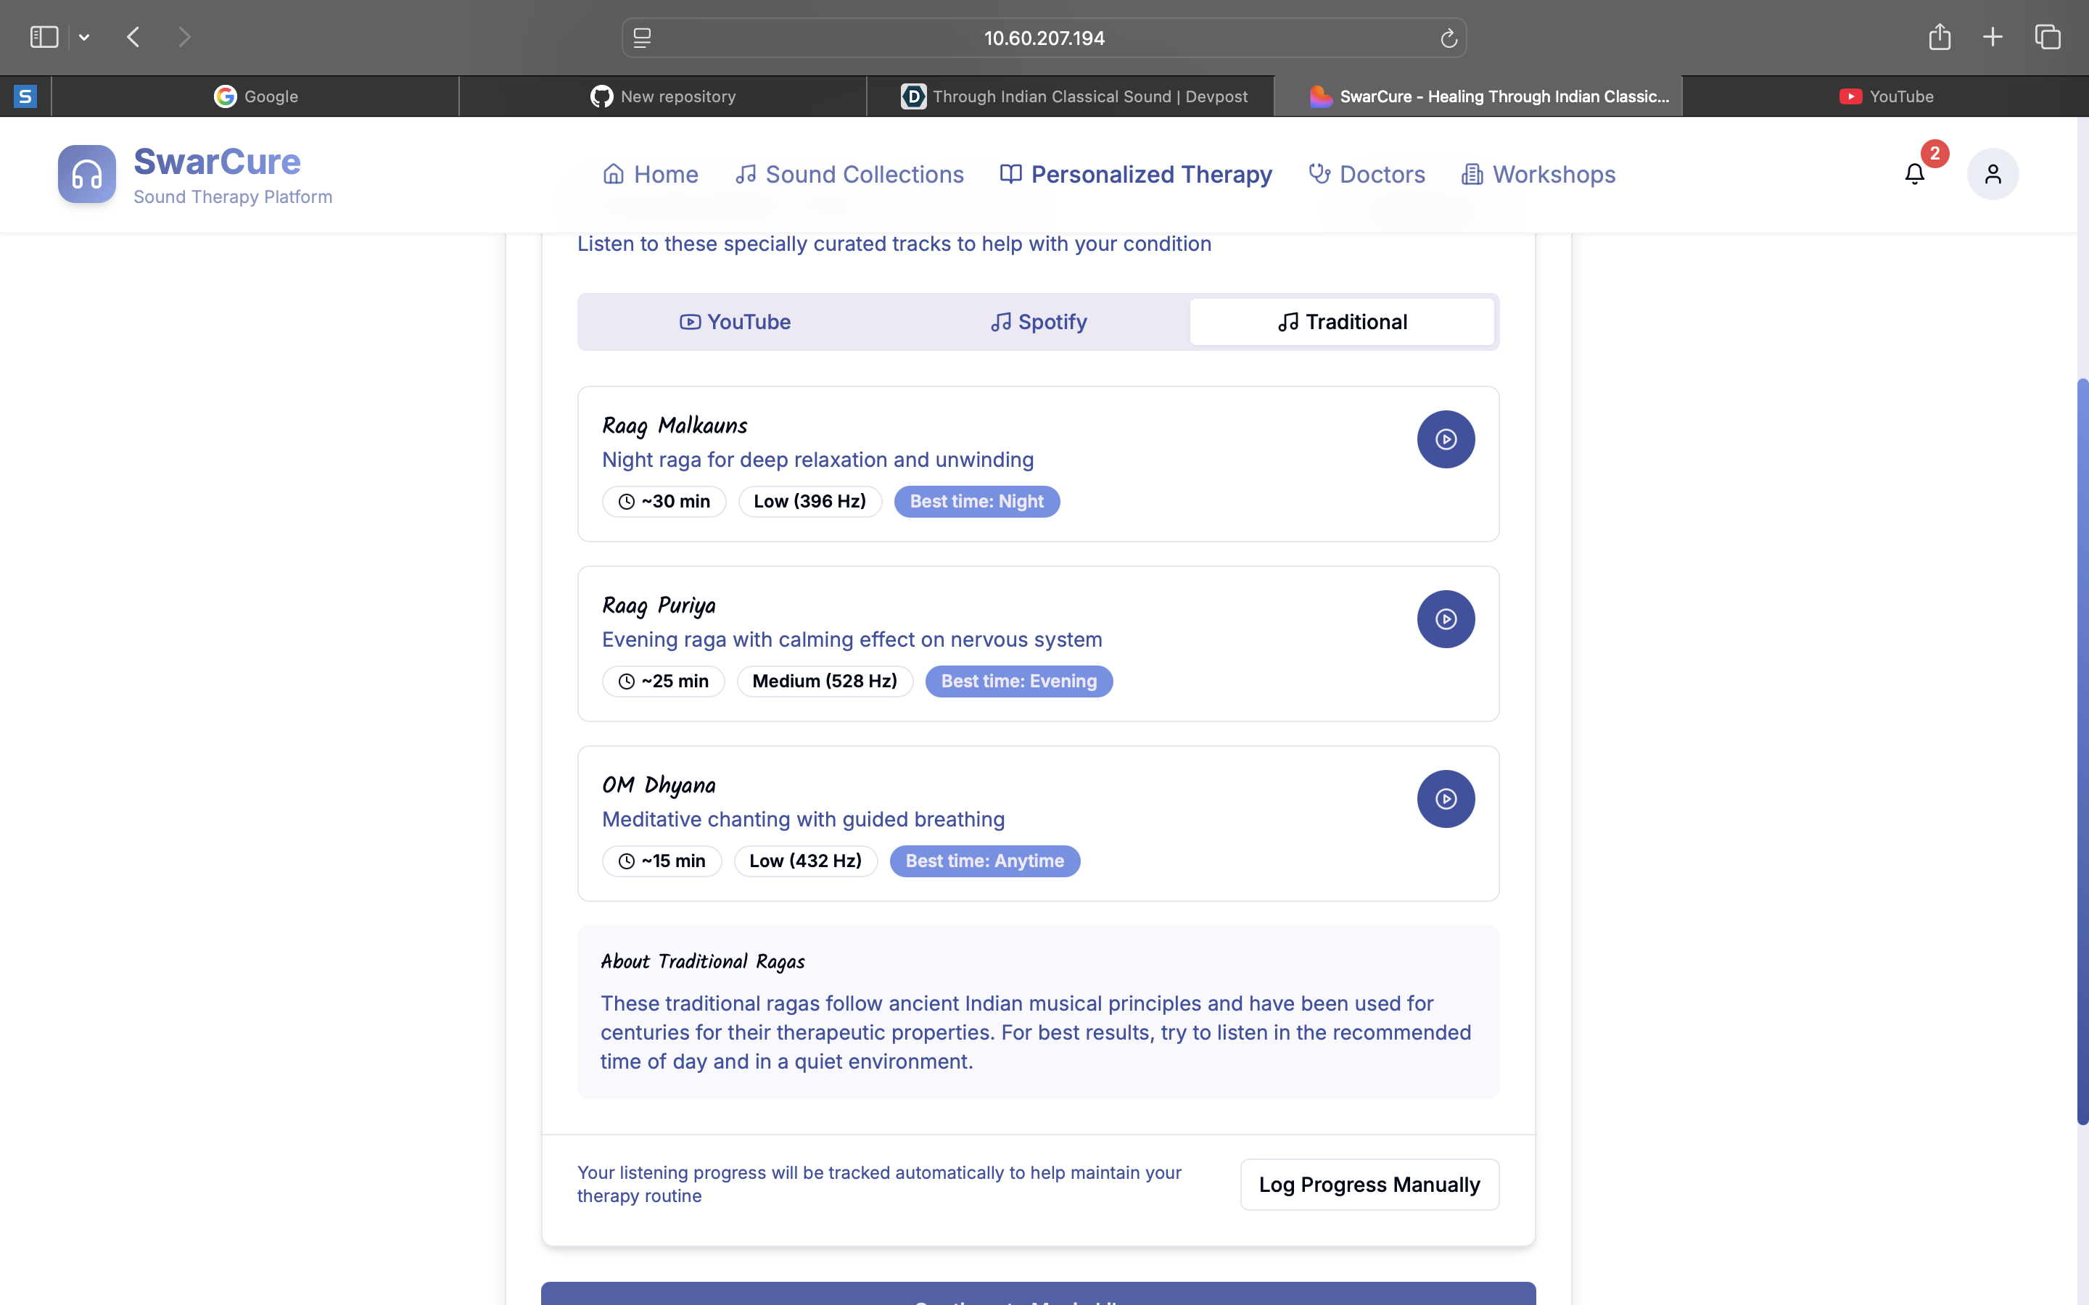Open the notifications bell
The image size is (2089, 1305).
point(1913,174)
